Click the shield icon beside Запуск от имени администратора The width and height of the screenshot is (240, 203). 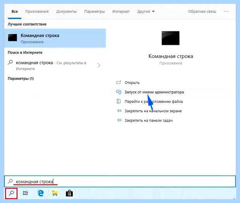click(119, 92)
